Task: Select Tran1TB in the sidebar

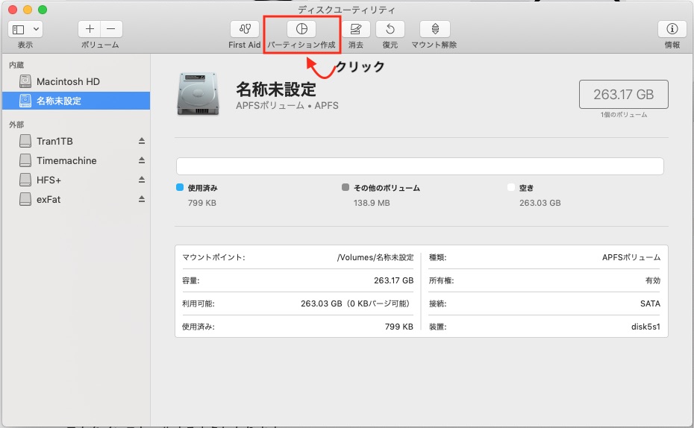Action: [x=54, y=142]
